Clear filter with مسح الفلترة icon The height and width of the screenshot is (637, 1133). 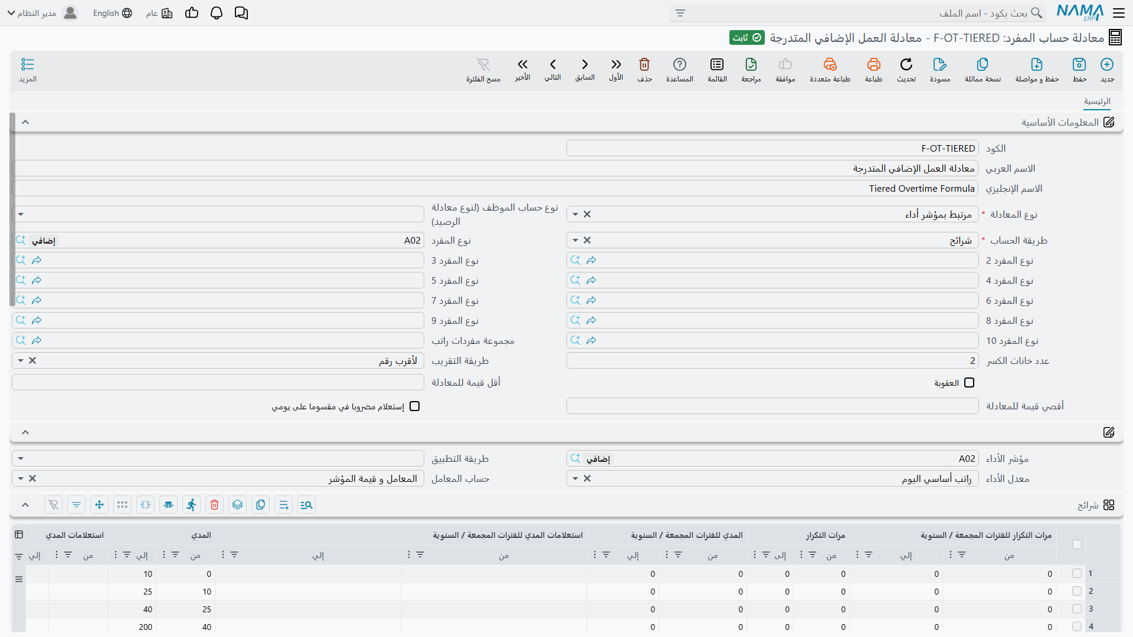(483, 64)
